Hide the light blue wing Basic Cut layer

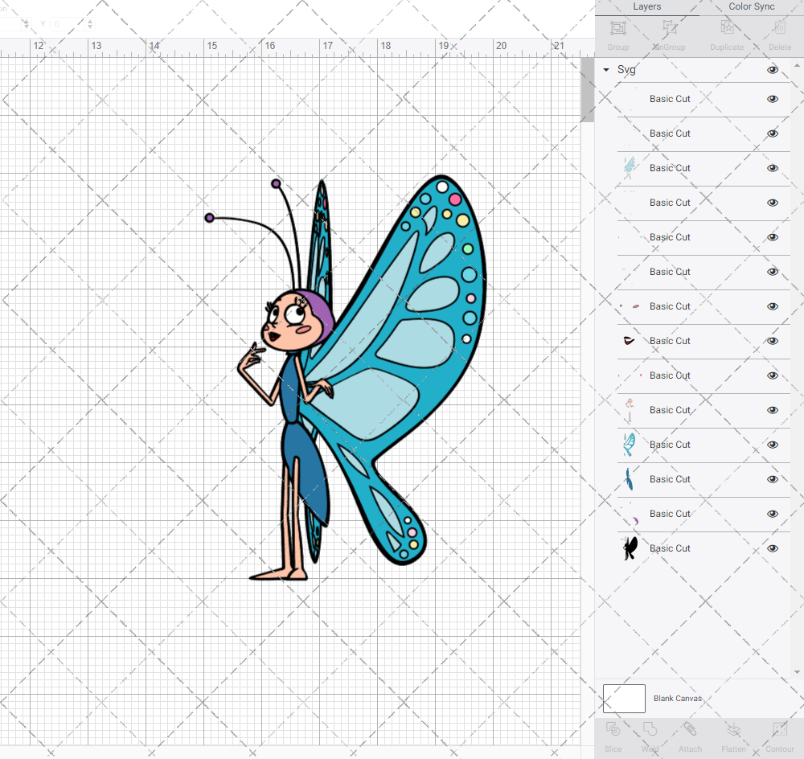(773, 168)
